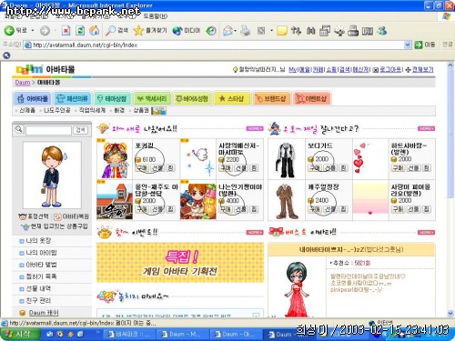This screenshot has height=341, width=455.
Task: Open the Daum breadcrumb link
Action: tap(23, 83)
